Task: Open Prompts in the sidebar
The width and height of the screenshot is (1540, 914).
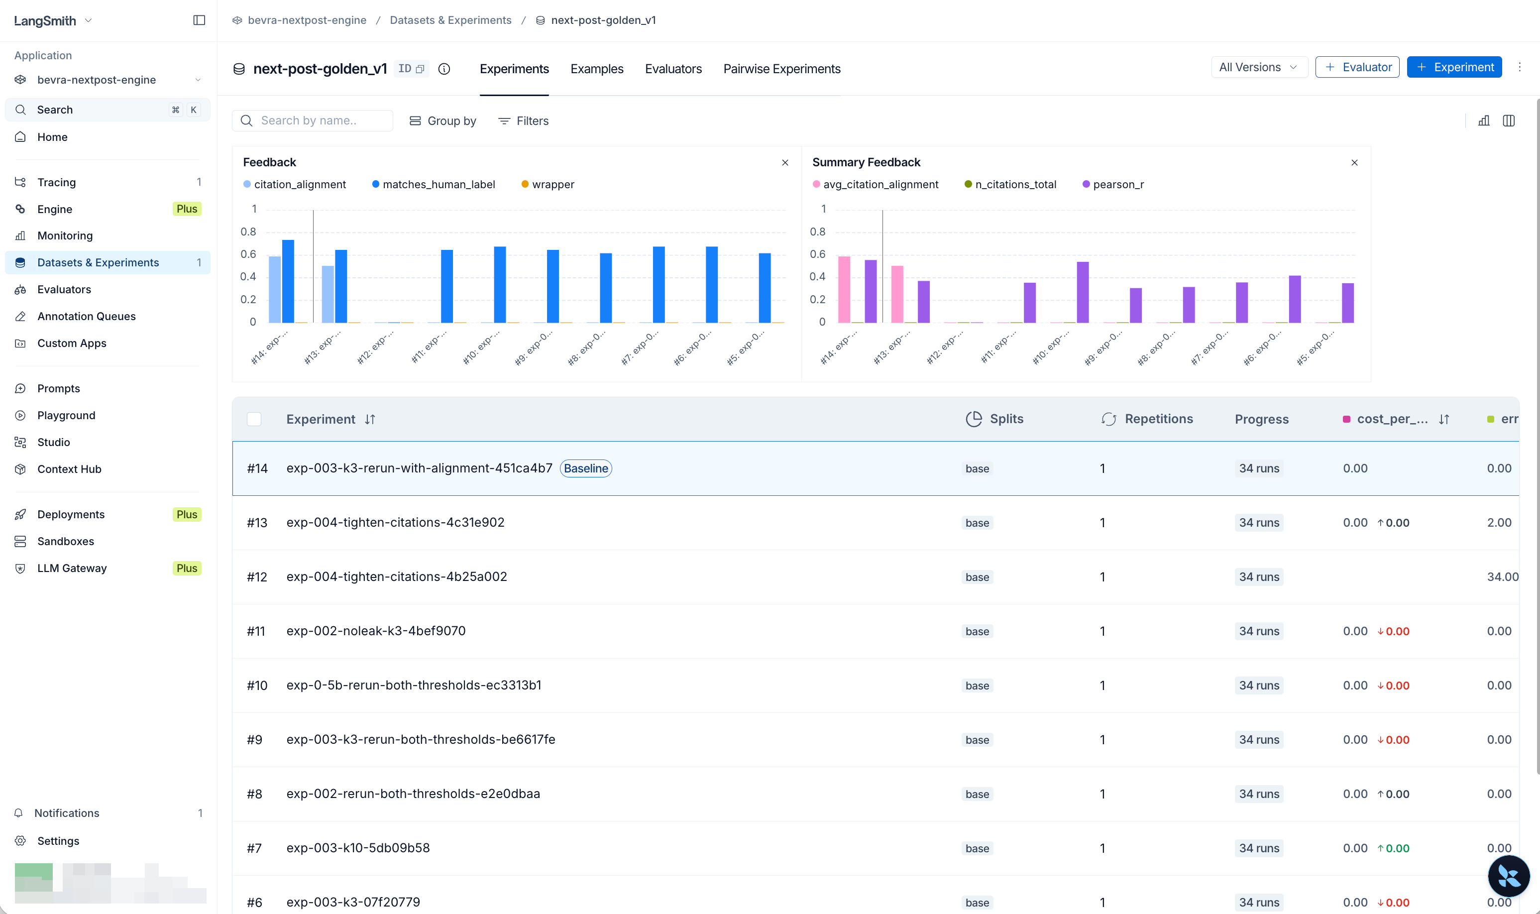Action: (108, 389)
